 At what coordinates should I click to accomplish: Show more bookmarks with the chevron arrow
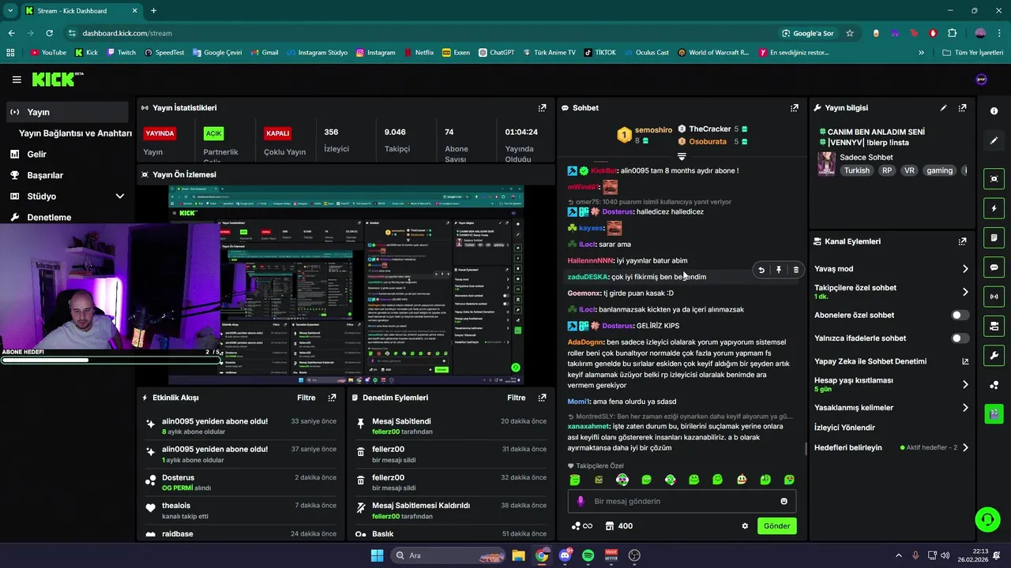pos(921,53)
